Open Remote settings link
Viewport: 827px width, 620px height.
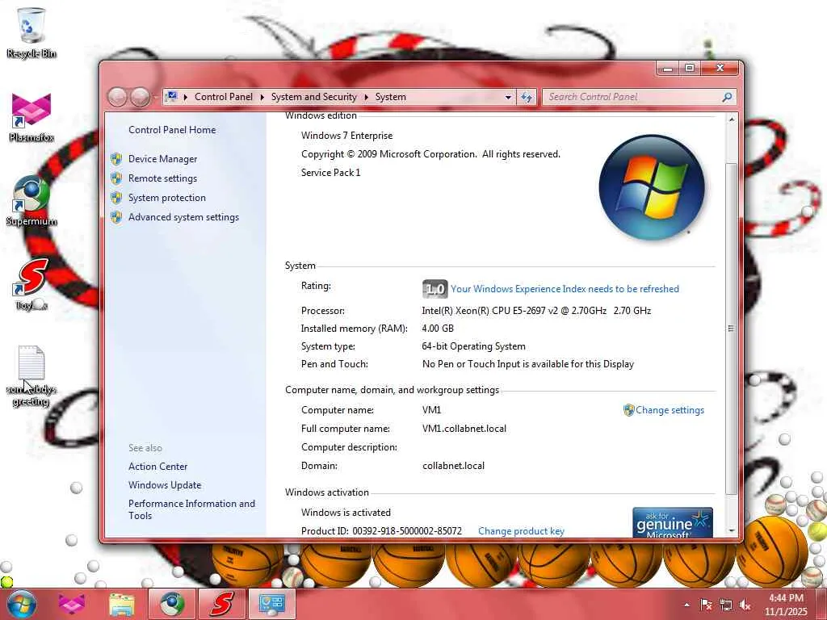click(162, 178)
